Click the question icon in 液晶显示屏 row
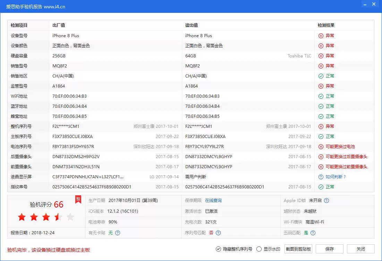 (x=321, y=177)
